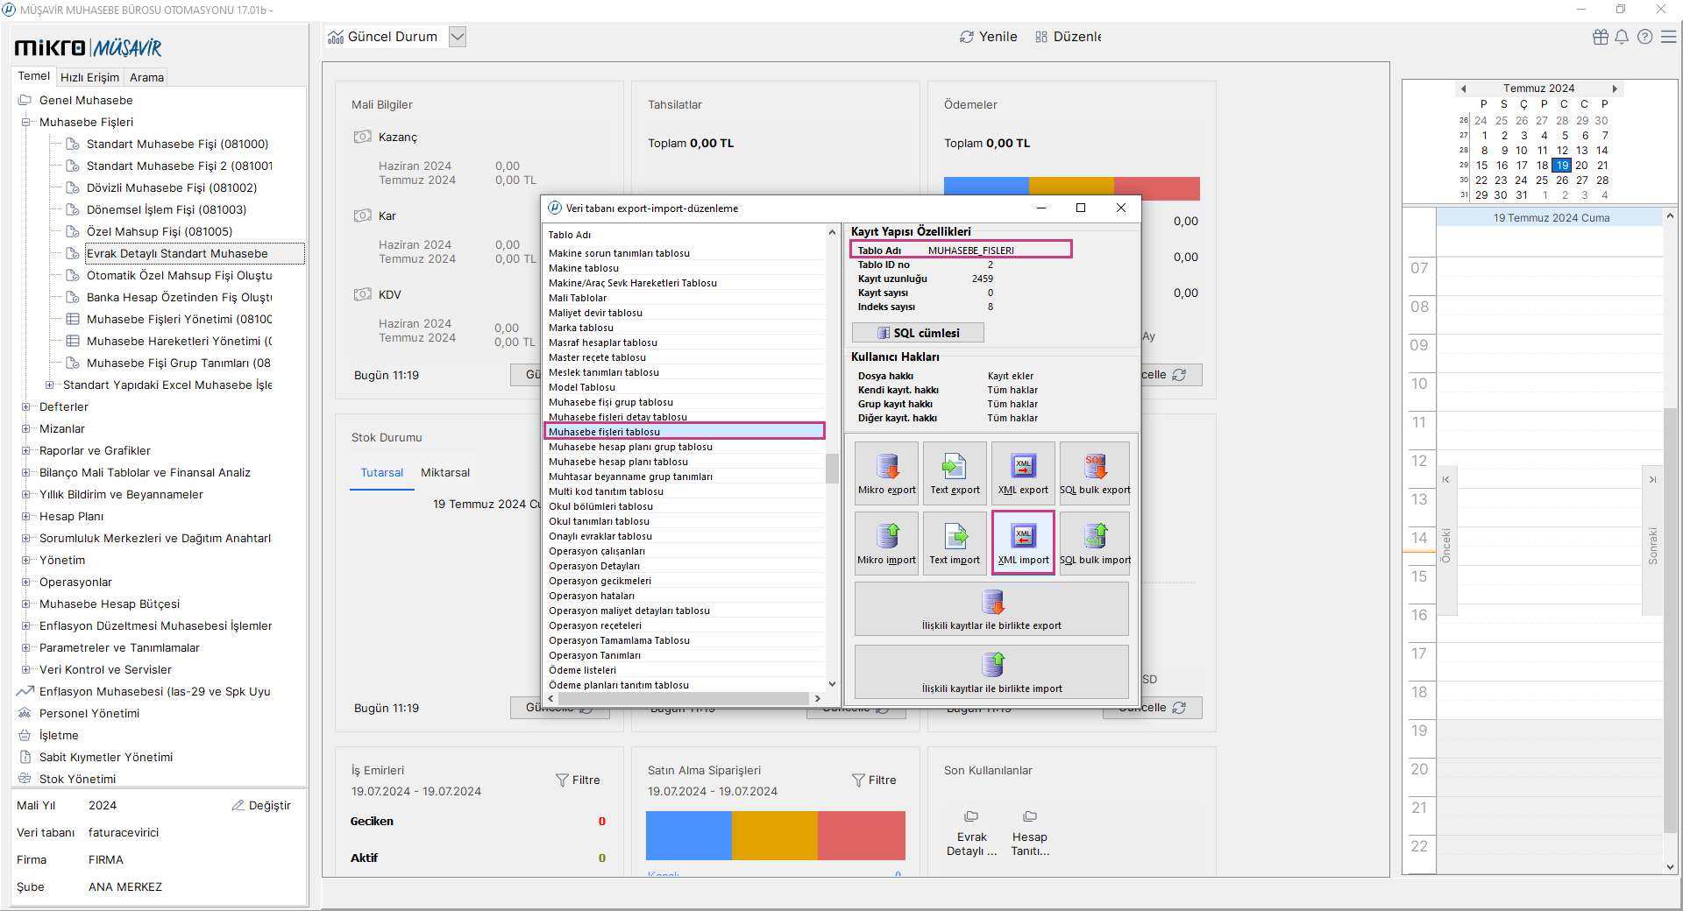The image size is (1683, 911).
Task: Click the gift box icon
Action: coord(1601,37)
